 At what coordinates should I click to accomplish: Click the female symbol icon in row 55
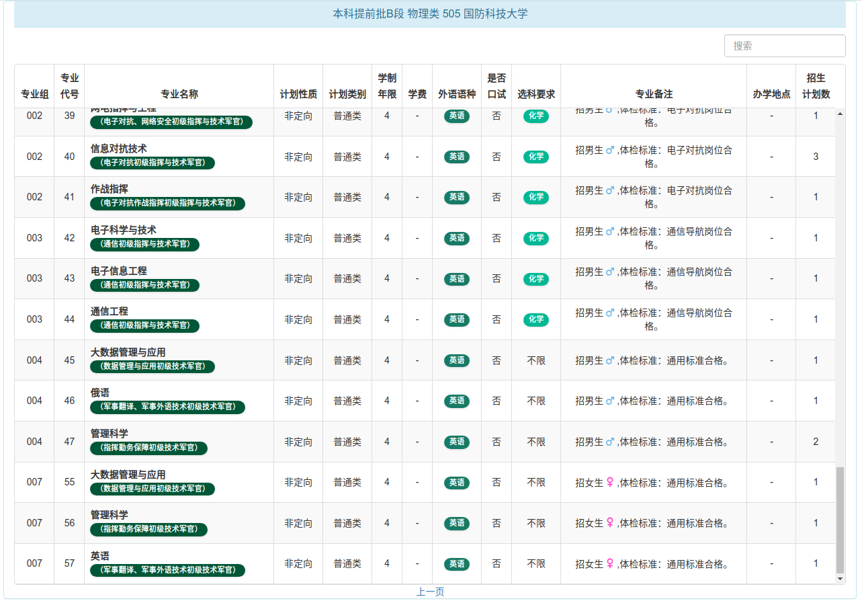coord(610,482)
